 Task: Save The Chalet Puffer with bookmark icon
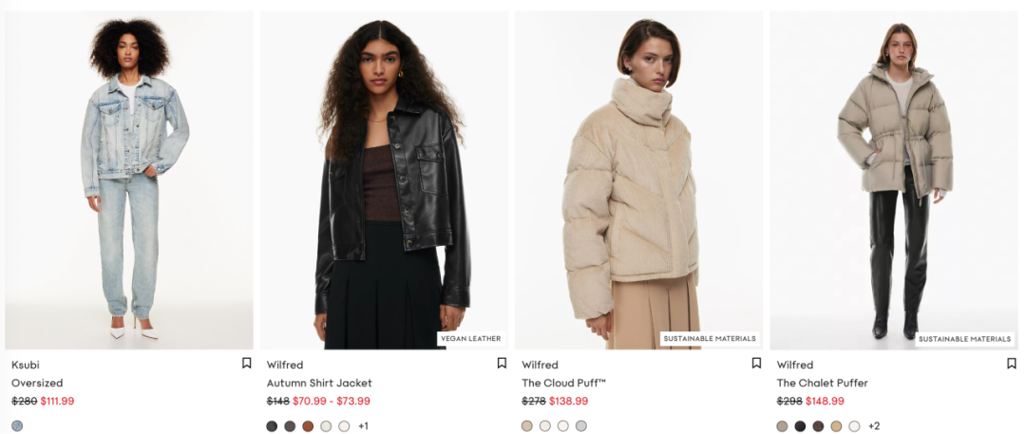click(x=1012, y=363)
